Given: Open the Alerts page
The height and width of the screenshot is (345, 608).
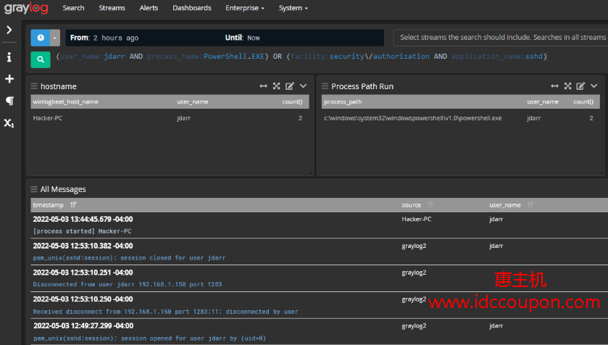Looking at the screenshot, I should coord(149,8).
